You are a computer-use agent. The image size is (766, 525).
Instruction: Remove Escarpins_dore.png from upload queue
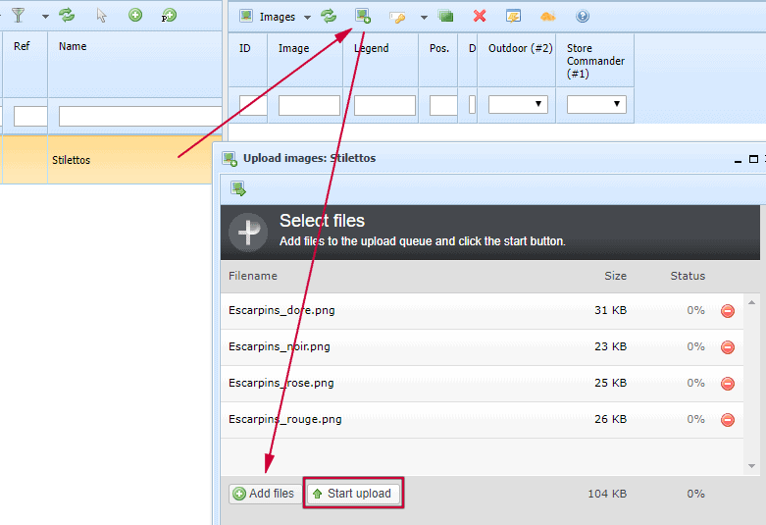tap(728, 311)
